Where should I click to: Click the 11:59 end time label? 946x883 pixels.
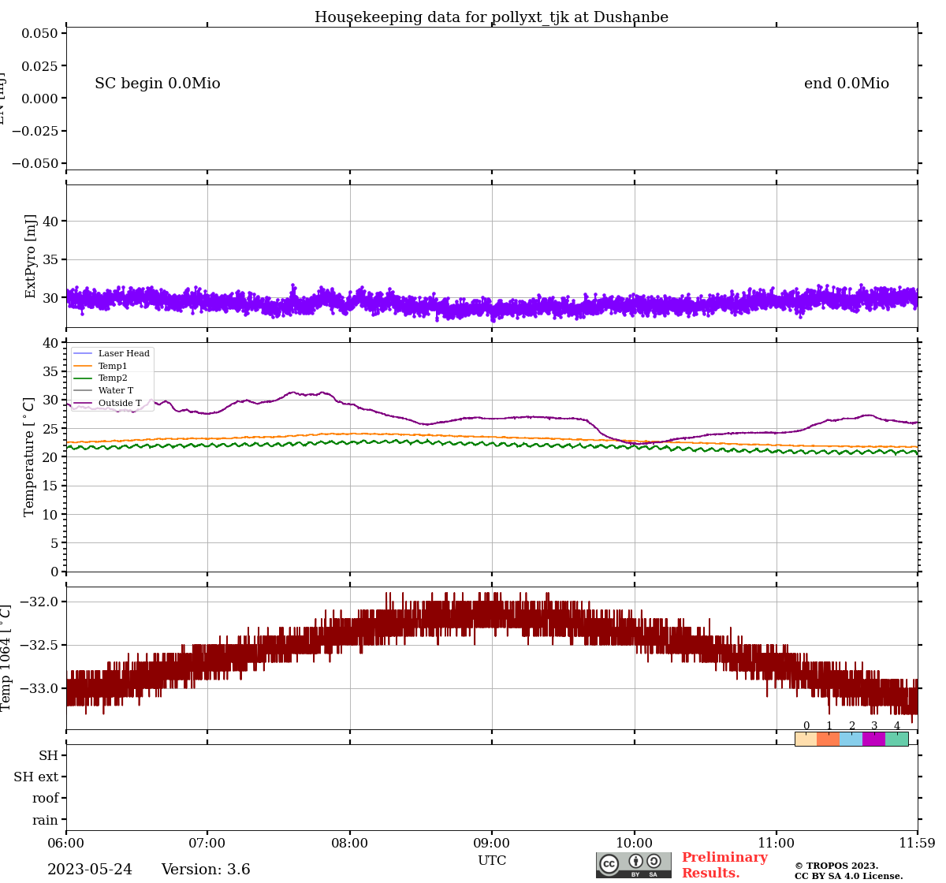[x=918, y=843]
